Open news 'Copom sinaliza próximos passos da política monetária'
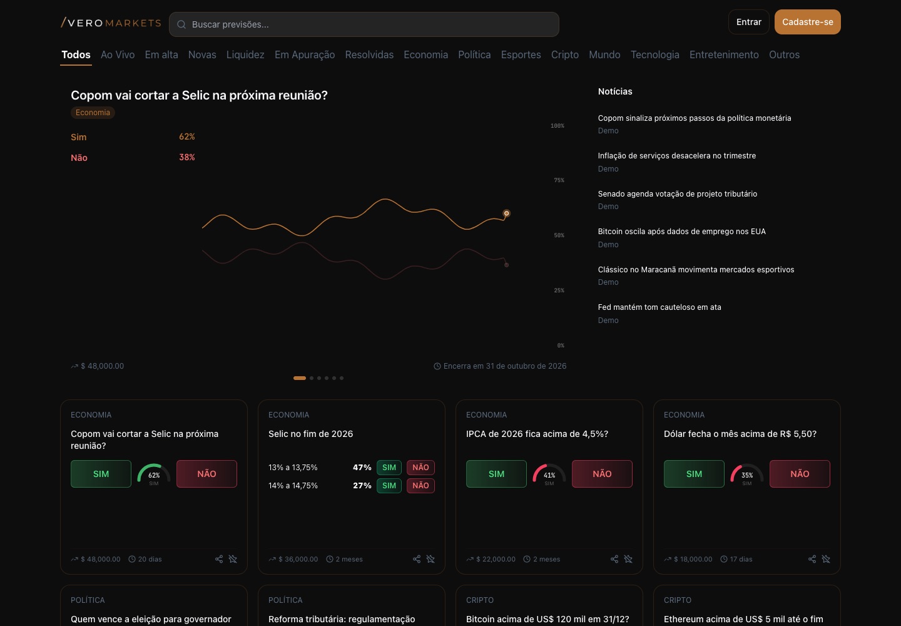Screen dimensions: 901x626 point(695,118)
